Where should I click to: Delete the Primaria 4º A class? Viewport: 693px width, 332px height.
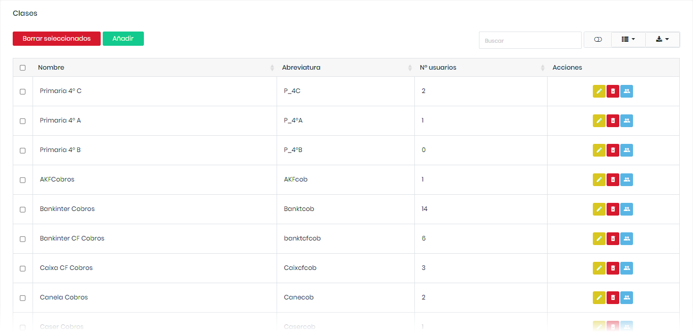[613, 121]
